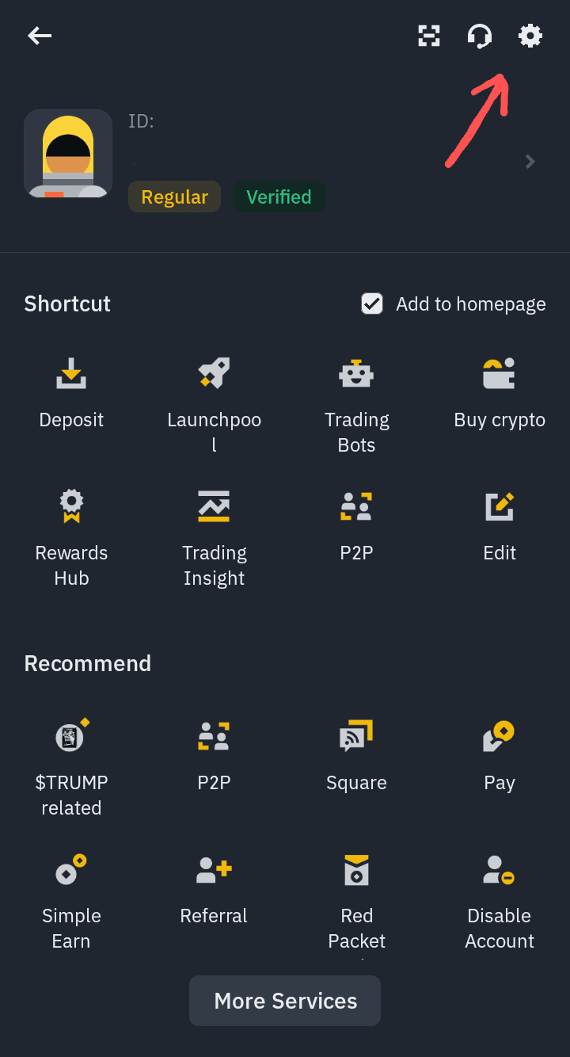Screen dimensions: 570x1057
Task: Open the Pay service
Action: [499, 737]
